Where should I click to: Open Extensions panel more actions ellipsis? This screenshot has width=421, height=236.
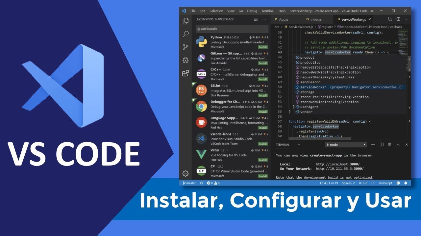point(264,19)
